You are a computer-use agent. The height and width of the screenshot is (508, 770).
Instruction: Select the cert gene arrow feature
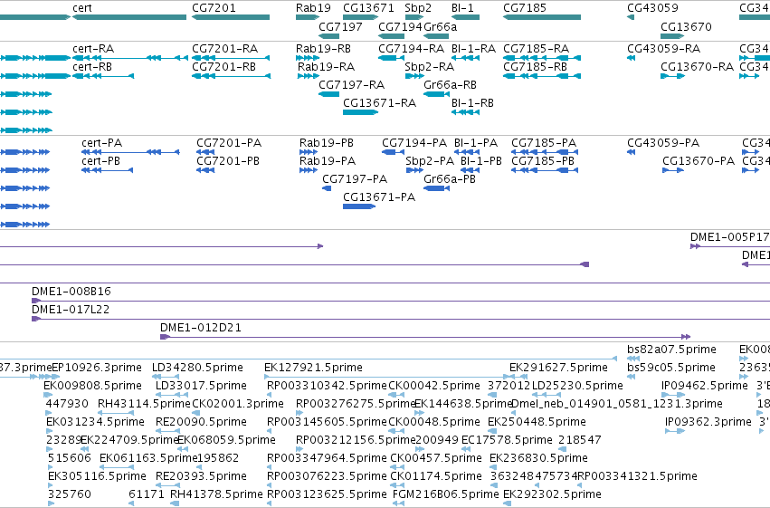coord(129,17)
